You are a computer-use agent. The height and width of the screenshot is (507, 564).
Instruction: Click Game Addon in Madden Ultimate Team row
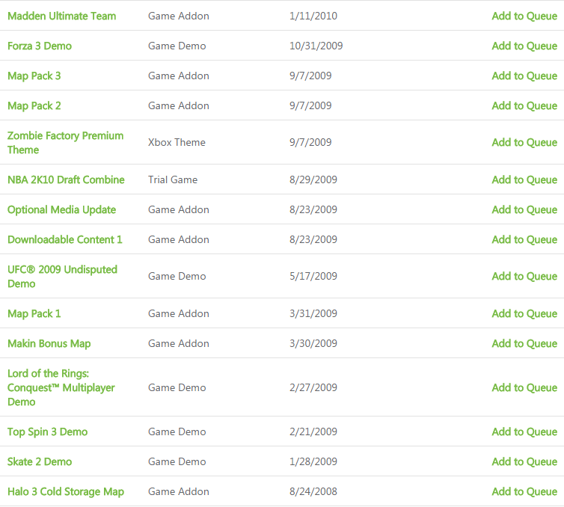pos(179,16)
